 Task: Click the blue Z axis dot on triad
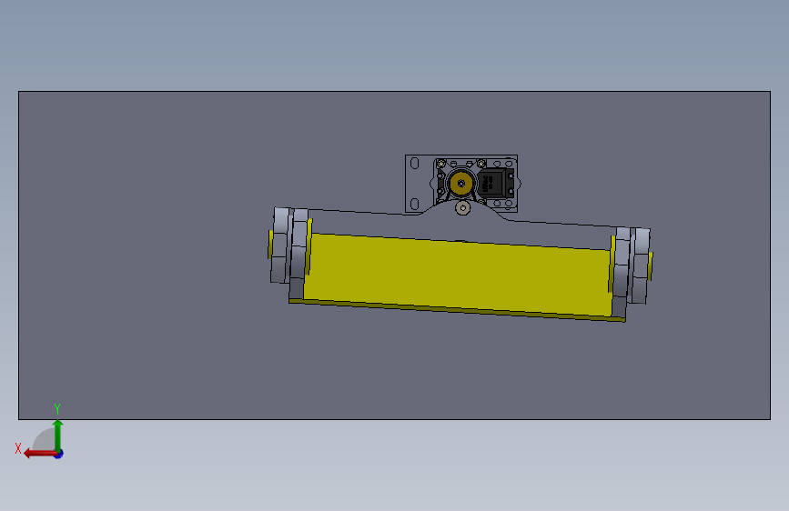(59, 454)
